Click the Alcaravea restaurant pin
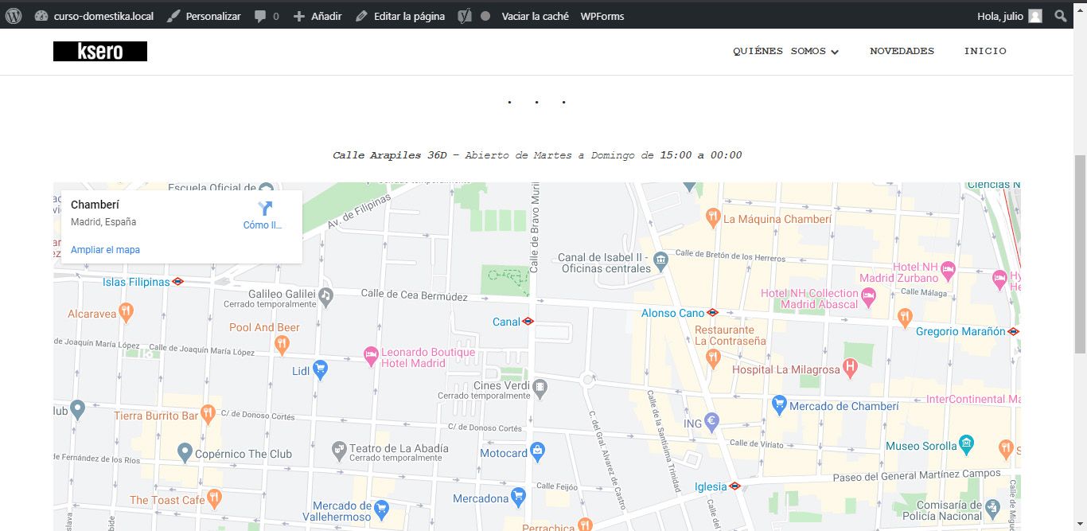 [x=125, y=311]
